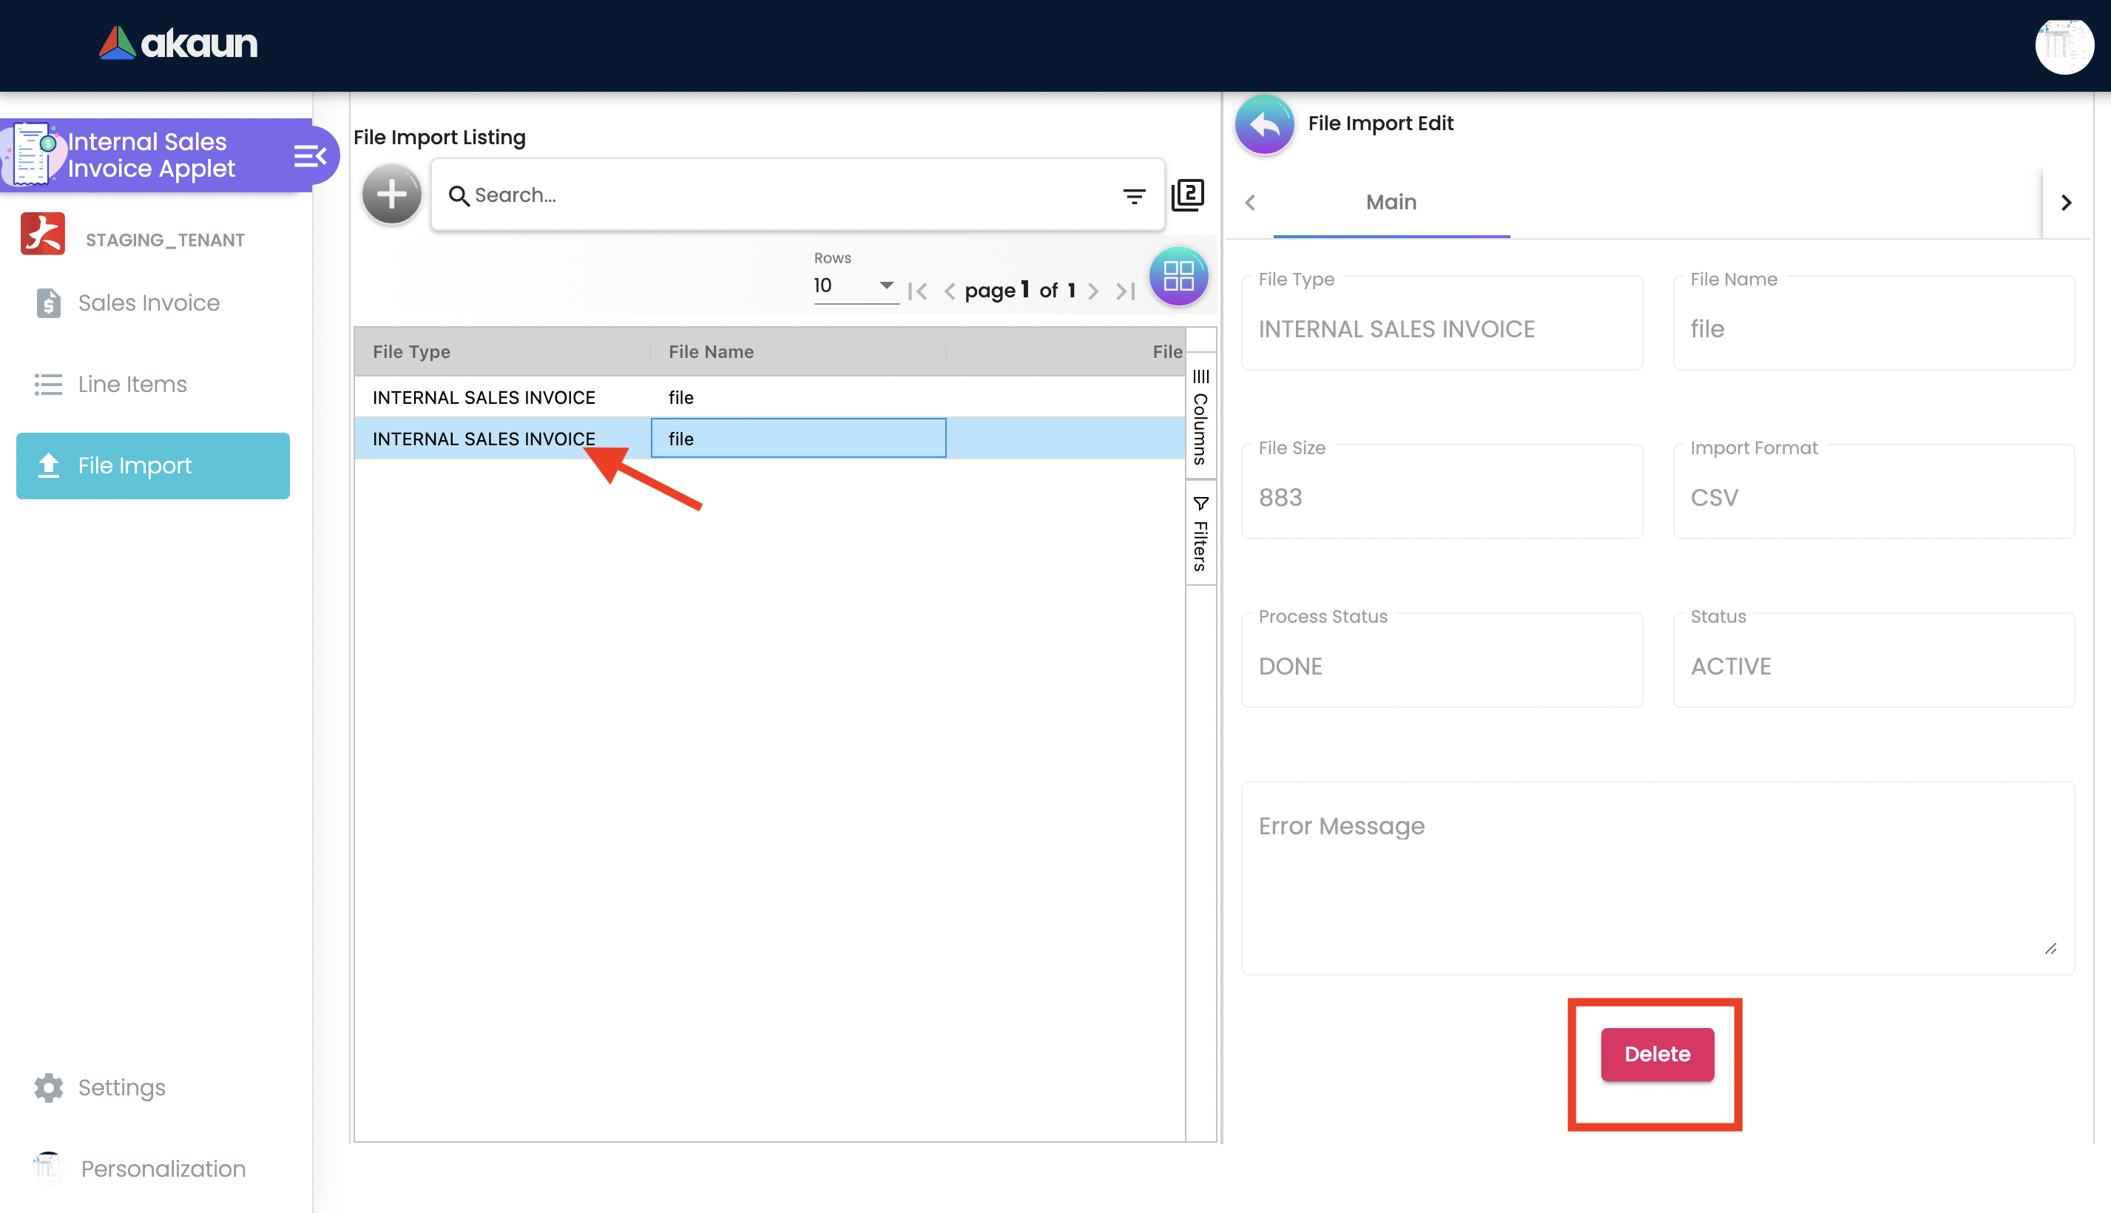This screenshot has width=2111, height=1213.
Task: Select the Main tab
Action: [x=1391, y=203]
